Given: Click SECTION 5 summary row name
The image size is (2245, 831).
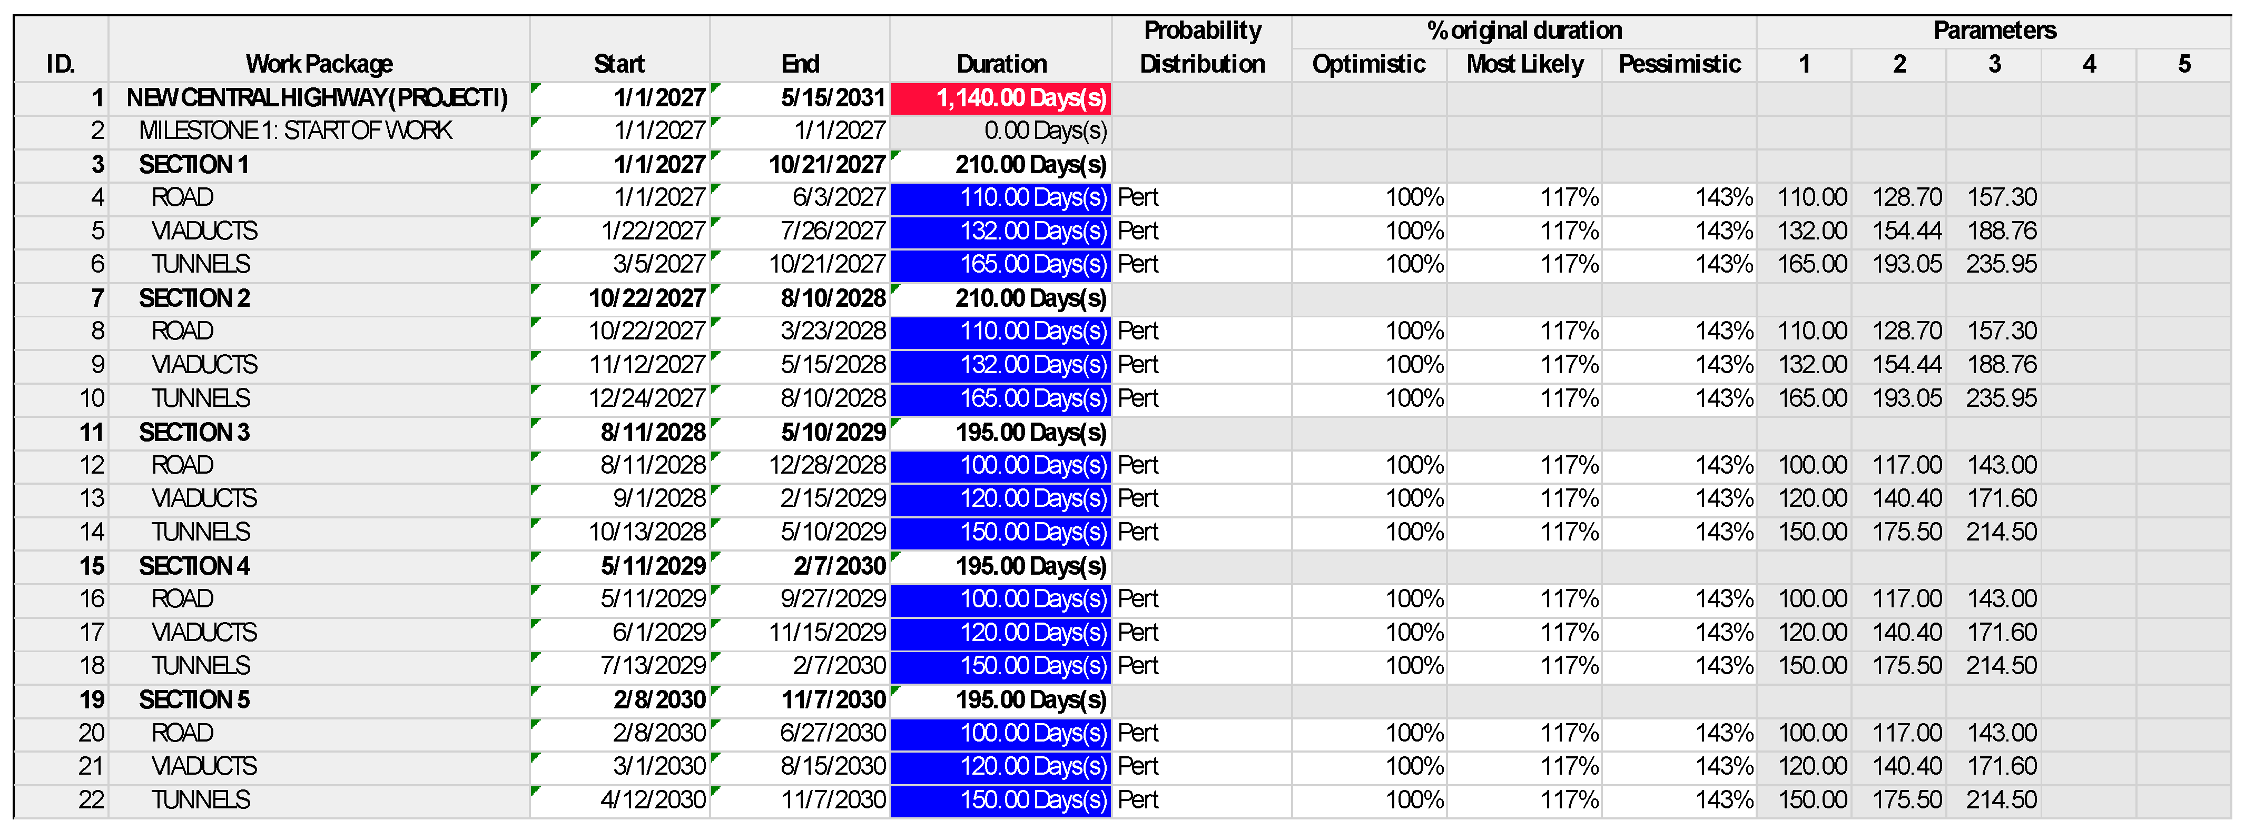Looking at the screenshot, I should [194, 699].
